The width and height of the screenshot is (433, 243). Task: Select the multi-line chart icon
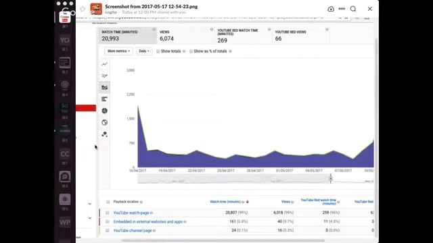pos(104,76)
